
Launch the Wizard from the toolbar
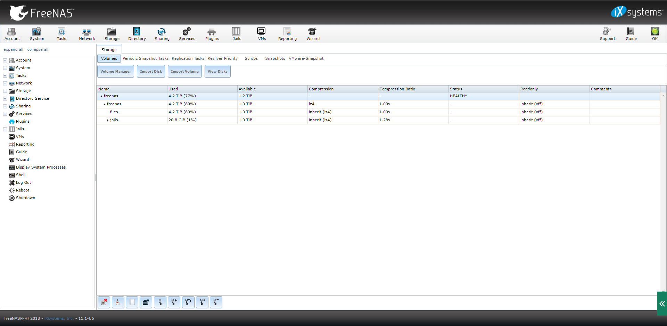click(313, 34)
